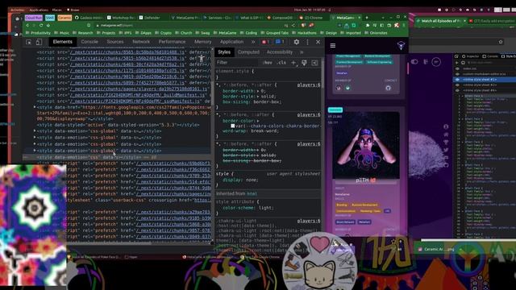Screen dimensions: 516x290
Task: Toggle the .cls class editor button
Action: click(x=281, y=63)
